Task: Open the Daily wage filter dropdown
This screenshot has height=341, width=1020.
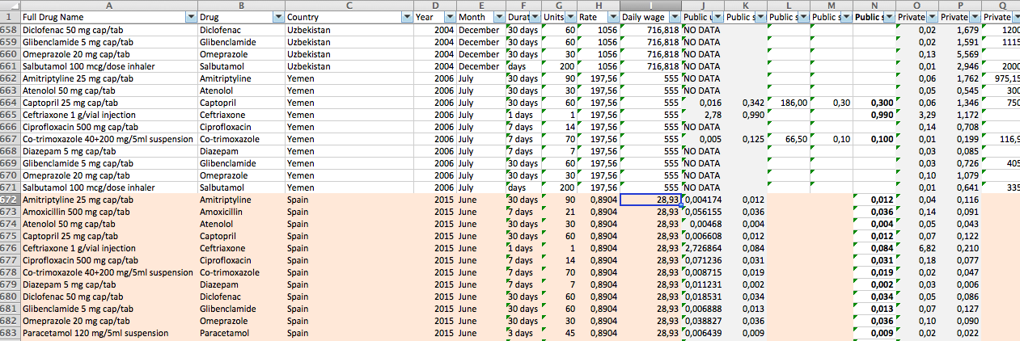Action: tap(675, 17)
